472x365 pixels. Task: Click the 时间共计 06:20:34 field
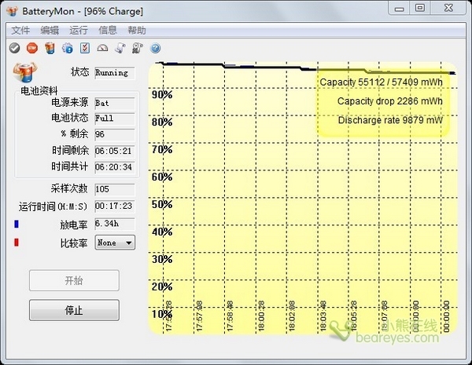[115, 167]
